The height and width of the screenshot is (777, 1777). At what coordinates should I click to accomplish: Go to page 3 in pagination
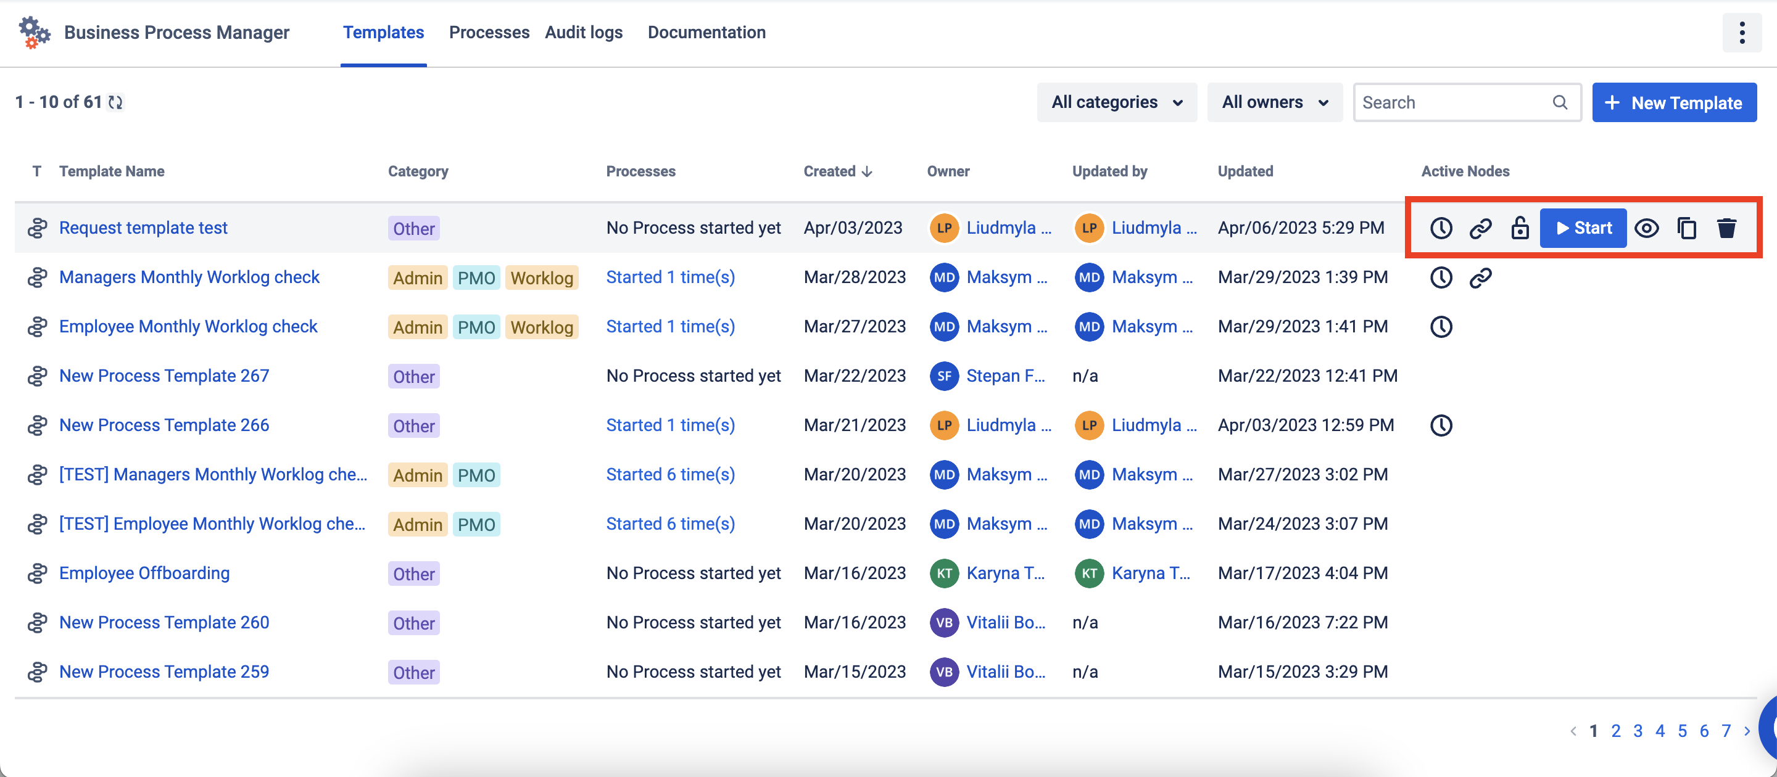(x=1637, y=731)
